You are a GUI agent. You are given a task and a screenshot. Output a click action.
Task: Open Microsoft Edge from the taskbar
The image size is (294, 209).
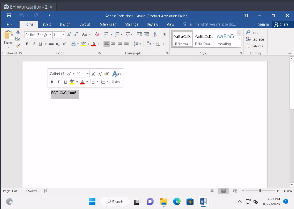tap(177, 201)
